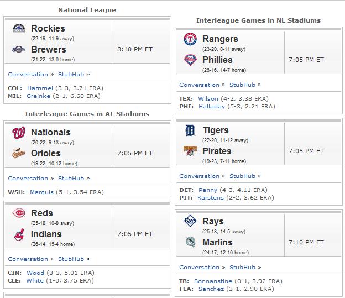Click the Rockies team logo
Screen dimensions: 345x298
point(19,28)
